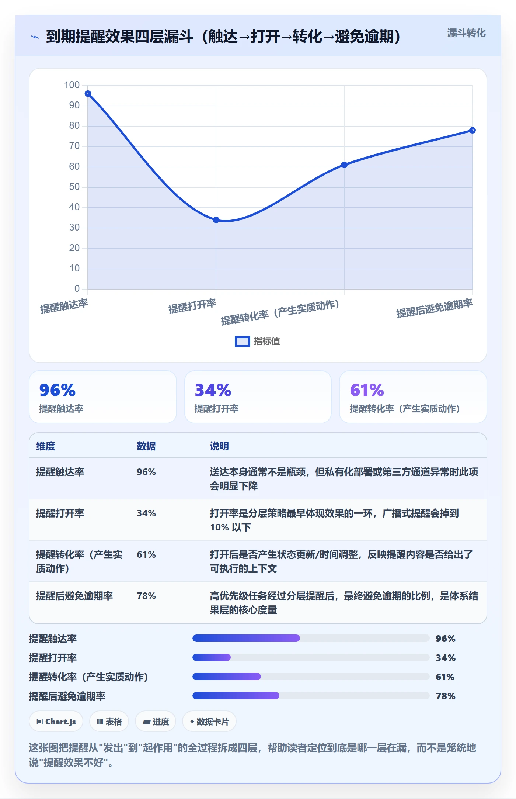Click the 96 data point on the chart
Viewport: 516px width, 799px height.
tap(88, 94)
